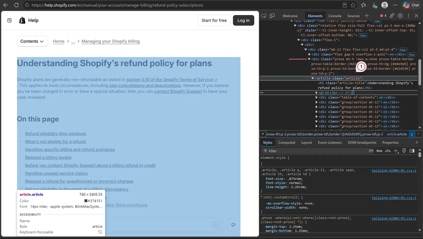This screenshot has height=239, width=423.
Task: Activate the inspect element picker tool
Action: point(264,16)
